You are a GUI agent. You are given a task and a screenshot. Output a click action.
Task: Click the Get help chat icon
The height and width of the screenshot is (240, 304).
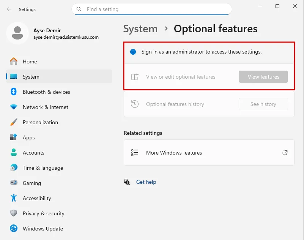(127, 182)
